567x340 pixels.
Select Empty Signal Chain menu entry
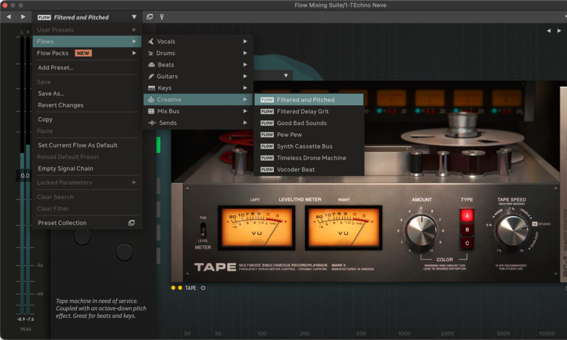[65, 168]
